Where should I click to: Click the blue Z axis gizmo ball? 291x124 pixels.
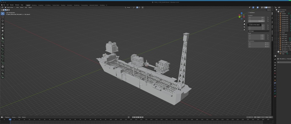tap(242, 13)
